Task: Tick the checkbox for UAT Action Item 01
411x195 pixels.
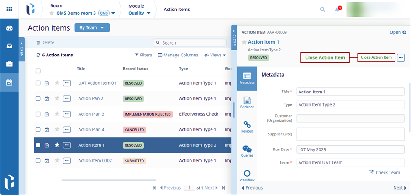Action: (x=38, y=83)
